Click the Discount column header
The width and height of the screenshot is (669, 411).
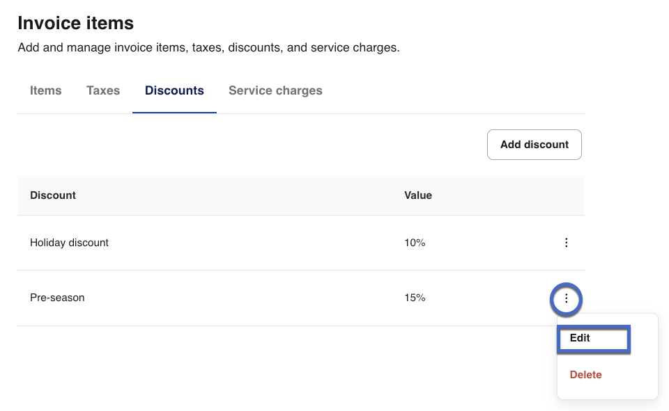(x=53, y=195)
